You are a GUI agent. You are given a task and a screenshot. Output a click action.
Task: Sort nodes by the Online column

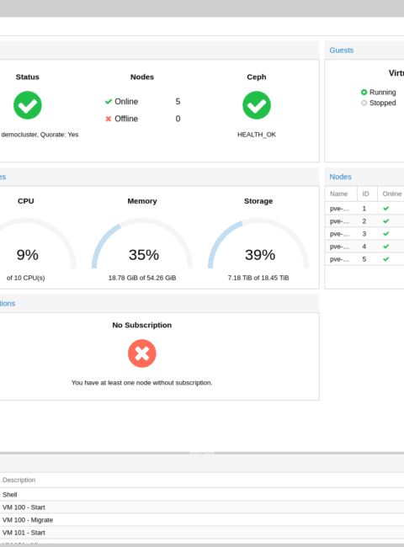(391, 194)
